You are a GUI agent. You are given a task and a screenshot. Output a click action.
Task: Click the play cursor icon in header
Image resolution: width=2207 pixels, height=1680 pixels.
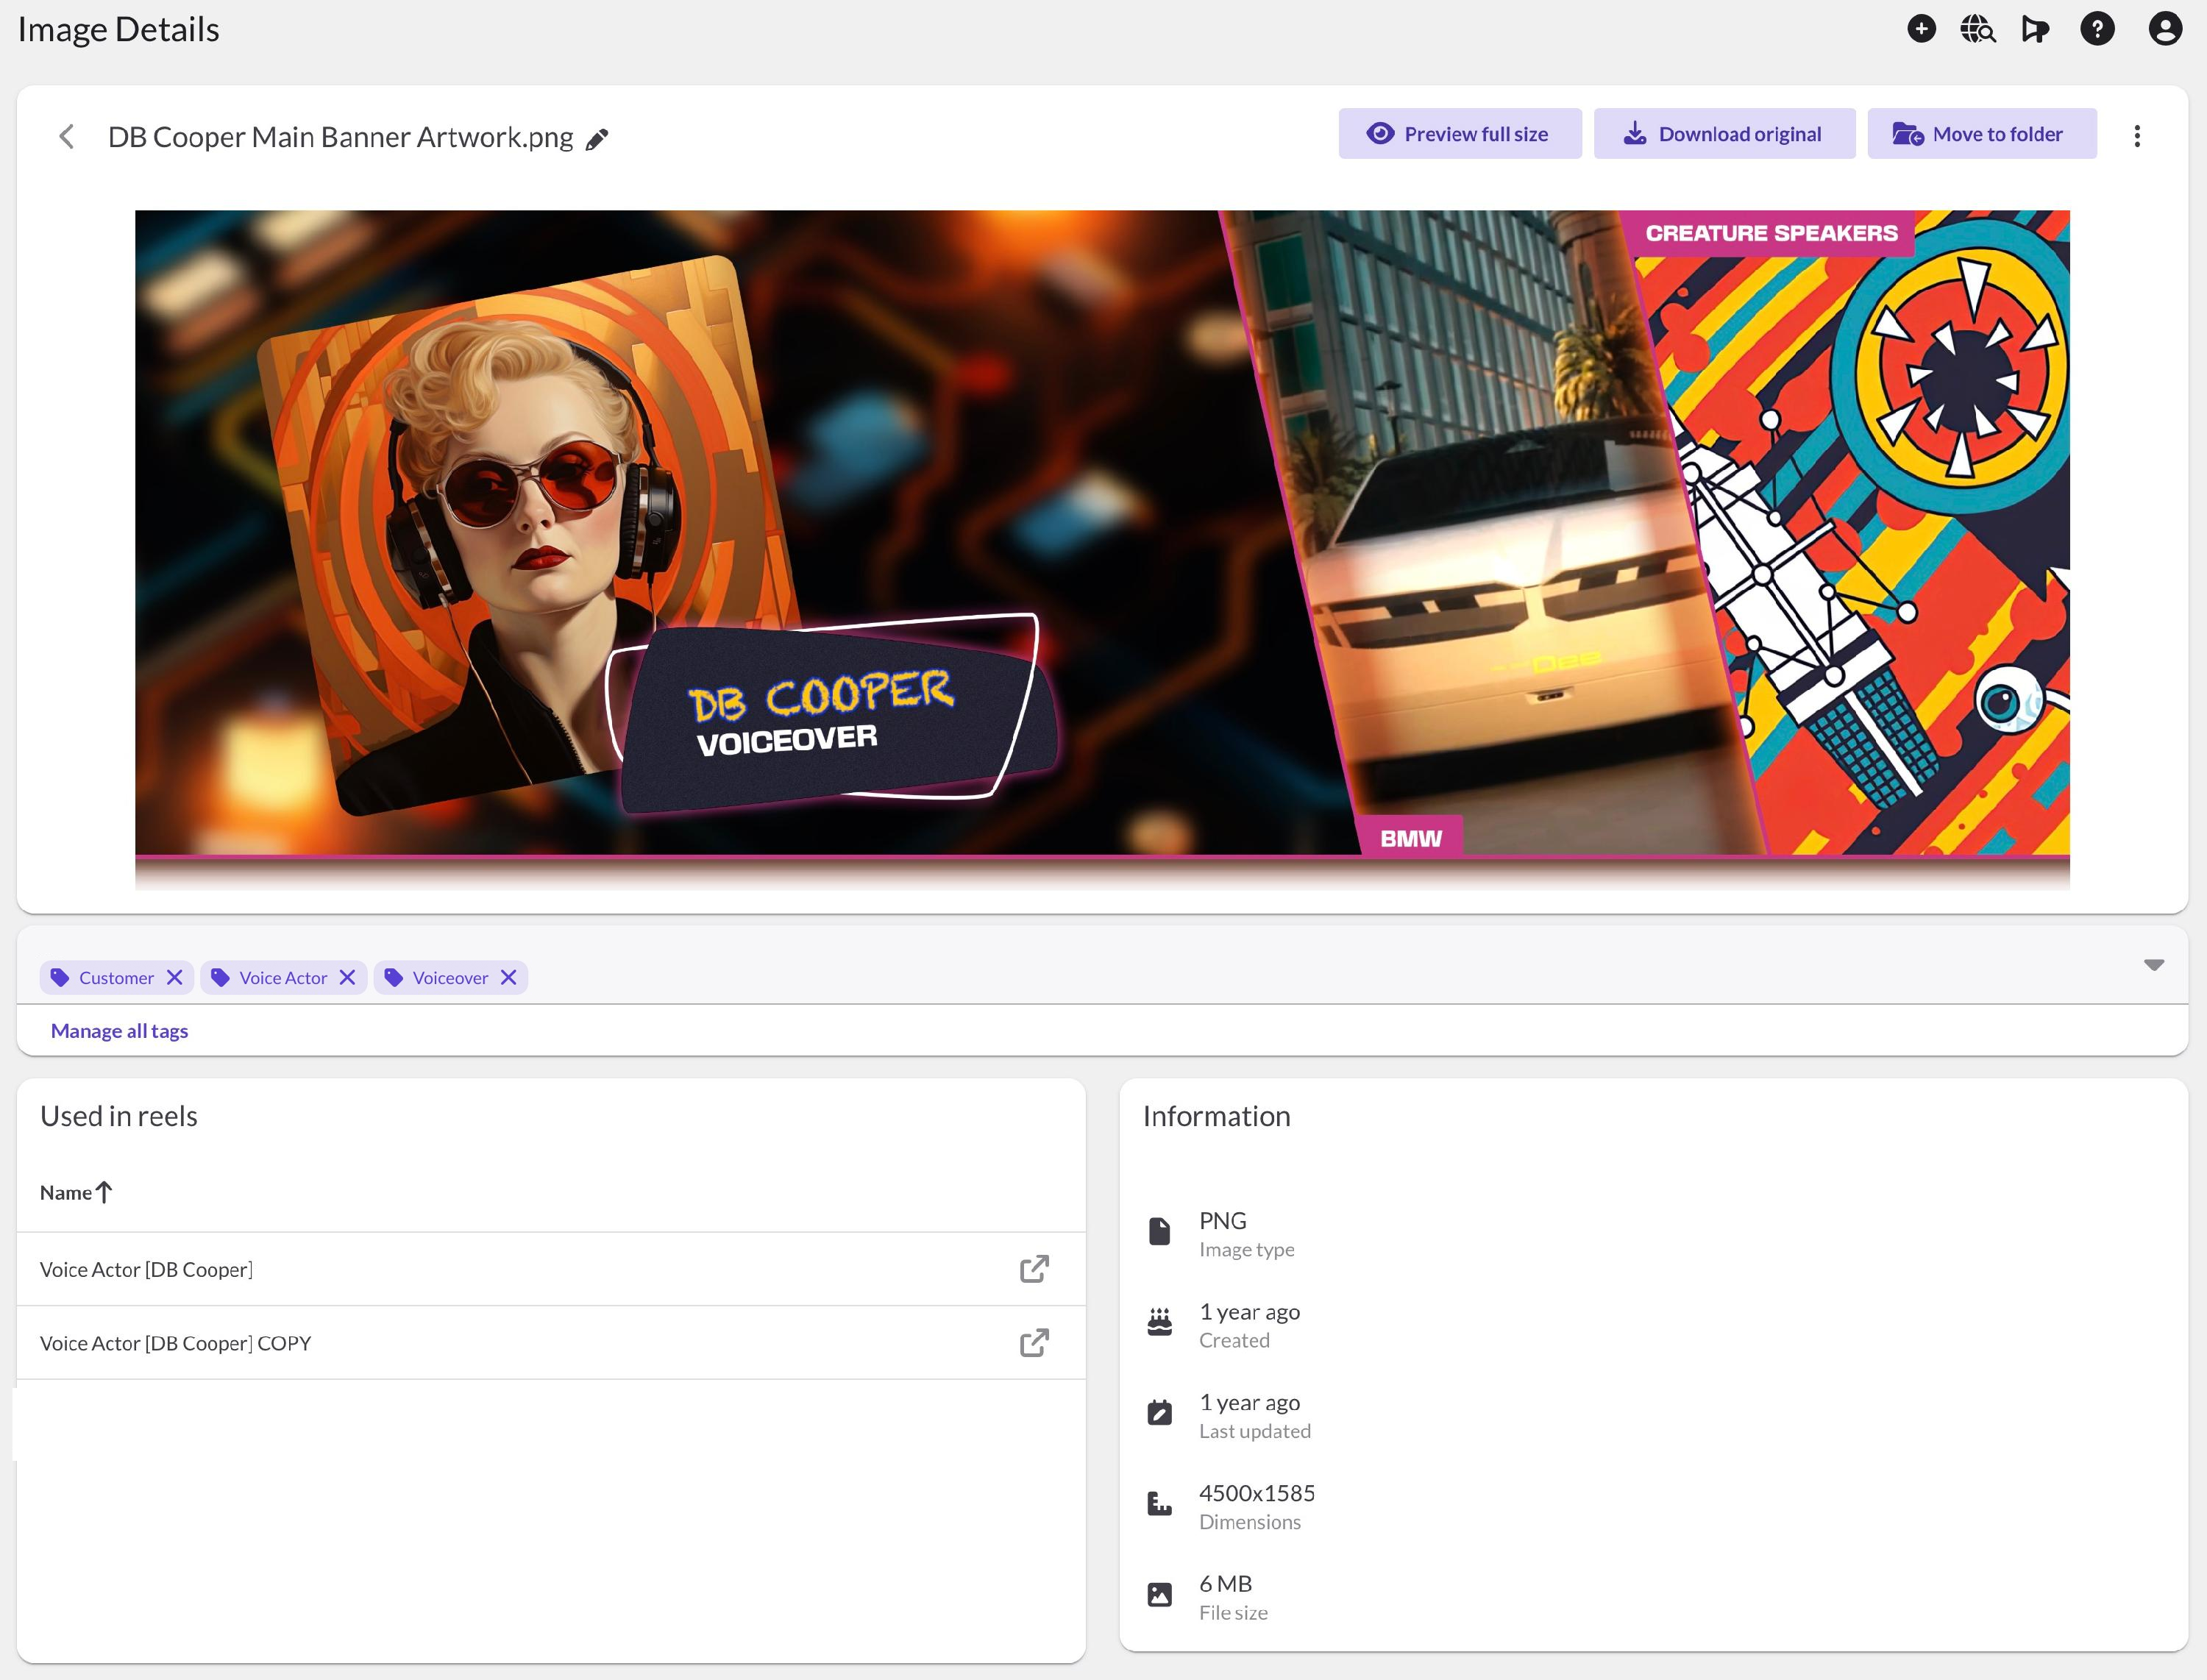point(2034,29)
